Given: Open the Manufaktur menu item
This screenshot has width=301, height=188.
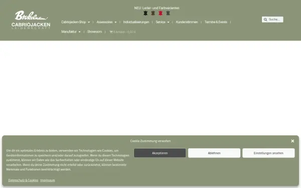Looking at the screenshot, I should pyautogui.click(x=69, y=32).
